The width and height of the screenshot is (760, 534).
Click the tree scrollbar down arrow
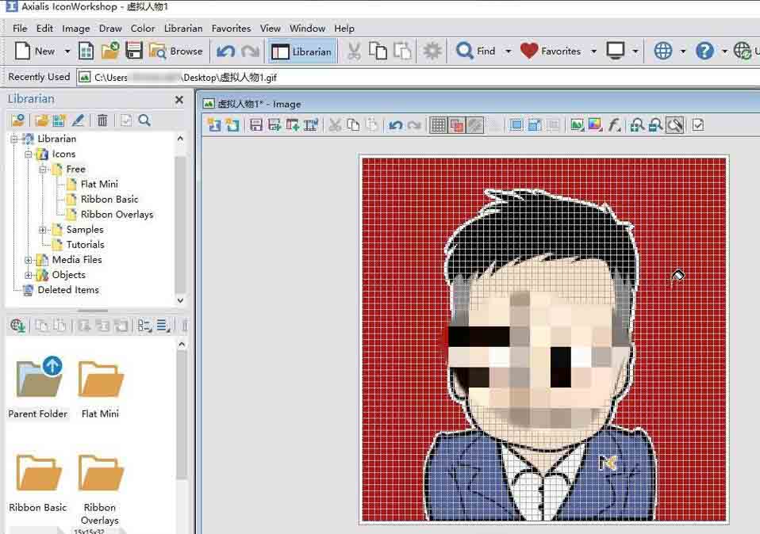tap(180, 300)
